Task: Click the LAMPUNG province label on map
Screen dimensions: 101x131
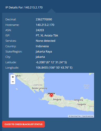Action: [x=38, y=85]
